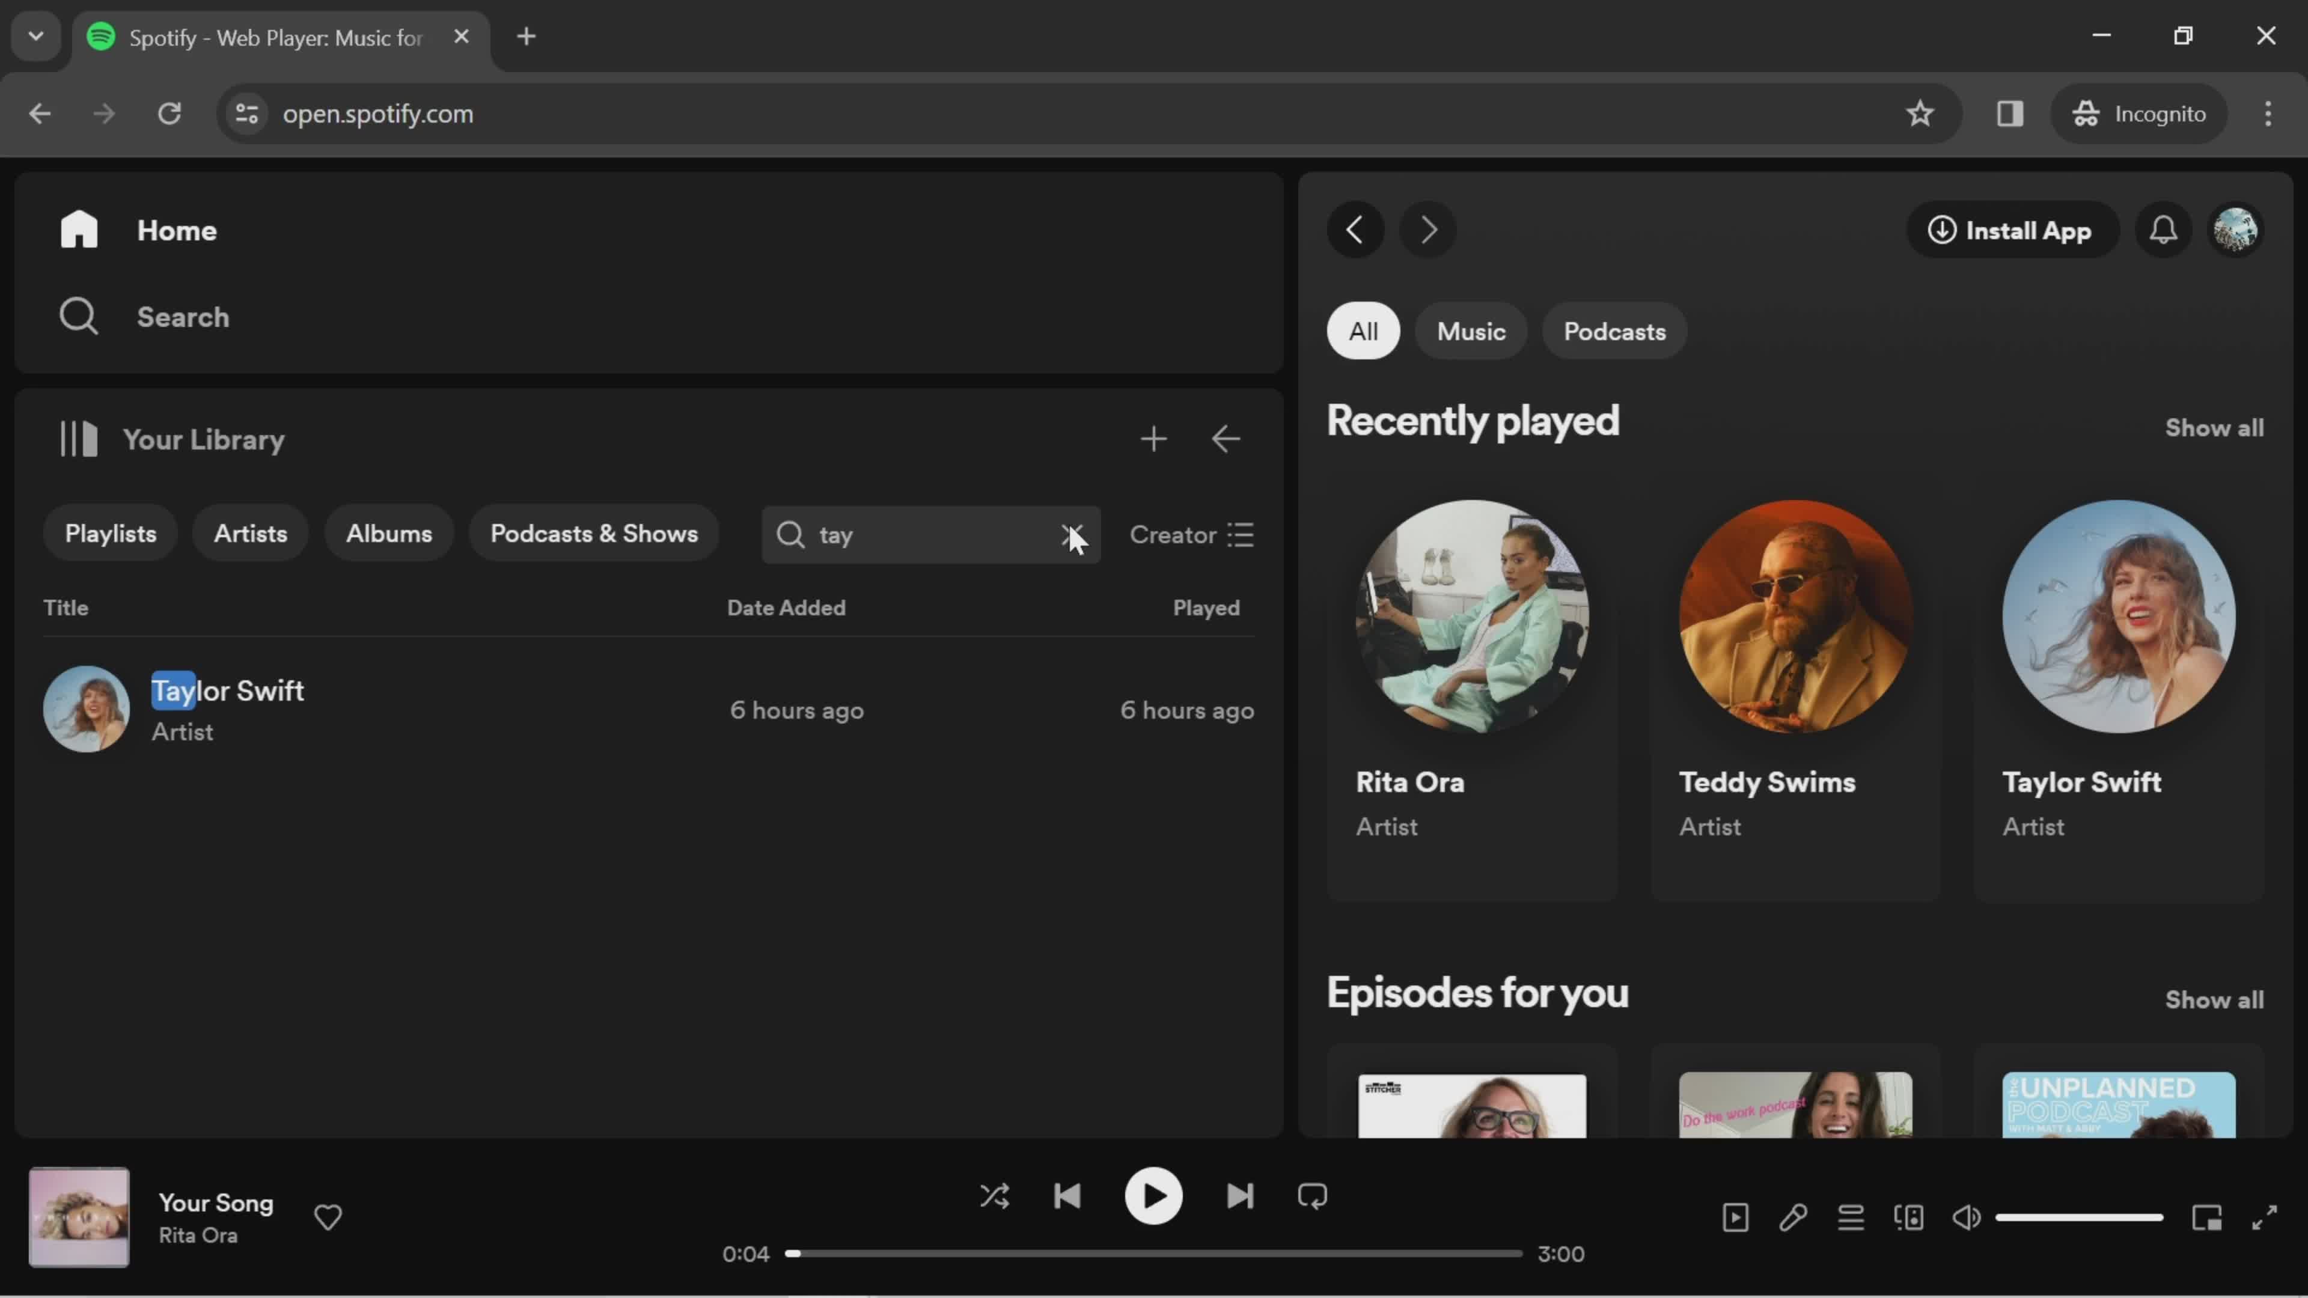This screenshot has width=2308, height=1298.
Task: Navigate forward in Spotify history
Action: click(x=1428, y=230)
